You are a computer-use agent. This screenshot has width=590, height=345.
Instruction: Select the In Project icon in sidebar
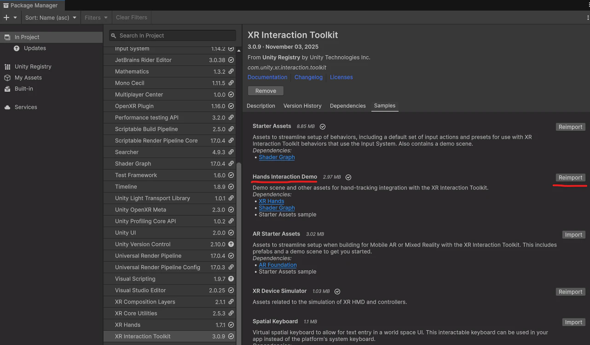point(7,37)
